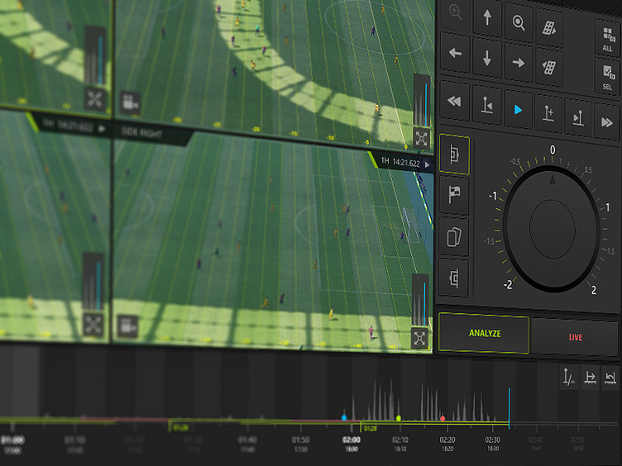
Task: Click the SEE RIGHT view label
Action: [x=141, y=132]
